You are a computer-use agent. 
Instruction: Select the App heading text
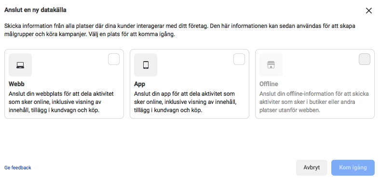139,84
